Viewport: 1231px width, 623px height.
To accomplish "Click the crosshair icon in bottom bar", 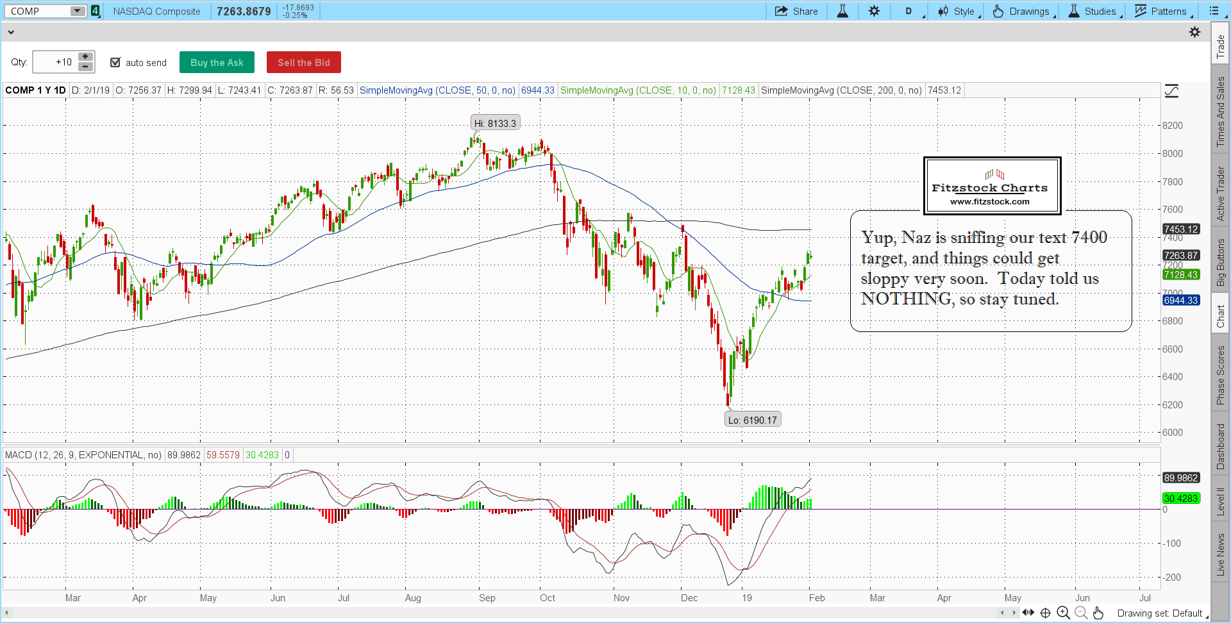I will tap(1045, 613).
